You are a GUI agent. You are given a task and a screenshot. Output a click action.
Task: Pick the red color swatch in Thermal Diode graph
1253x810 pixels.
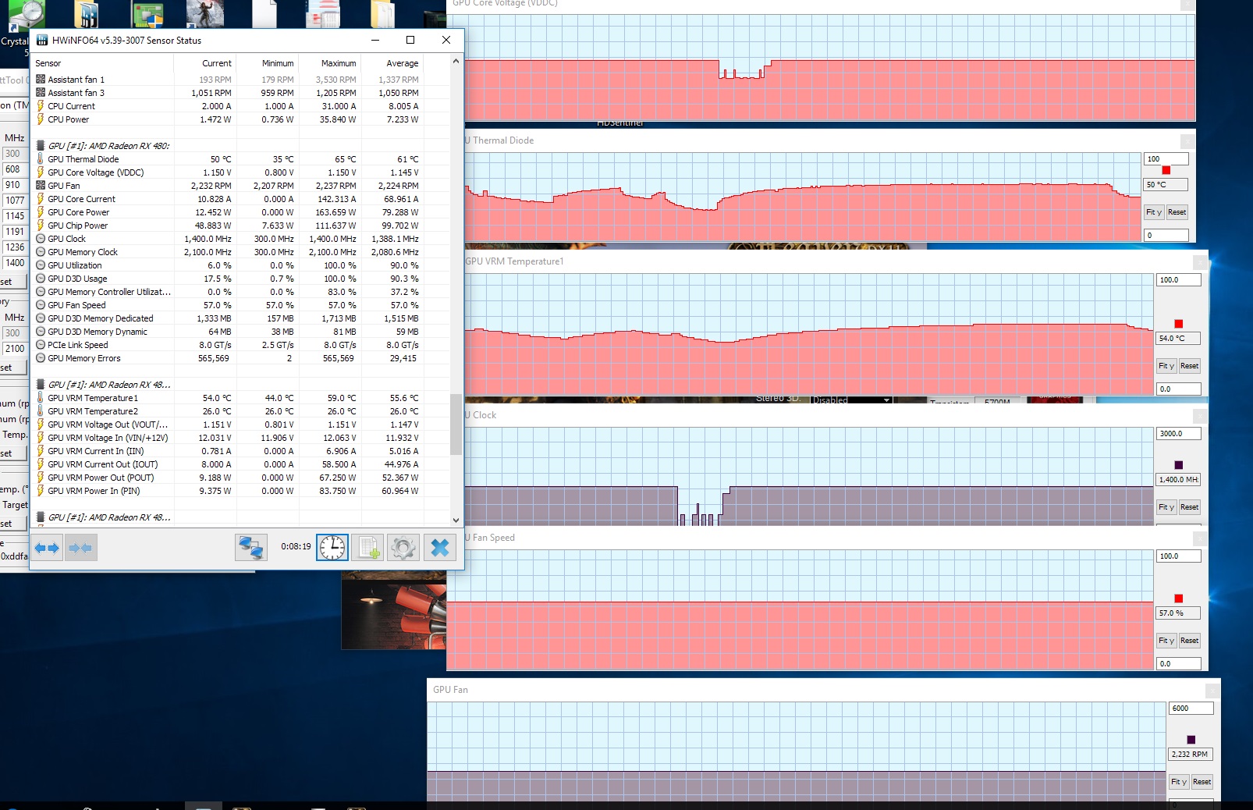pos(1166,170)
